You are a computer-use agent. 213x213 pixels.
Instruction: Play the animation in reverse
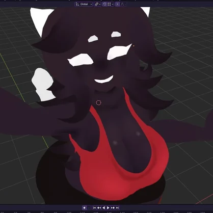[103, 208]
